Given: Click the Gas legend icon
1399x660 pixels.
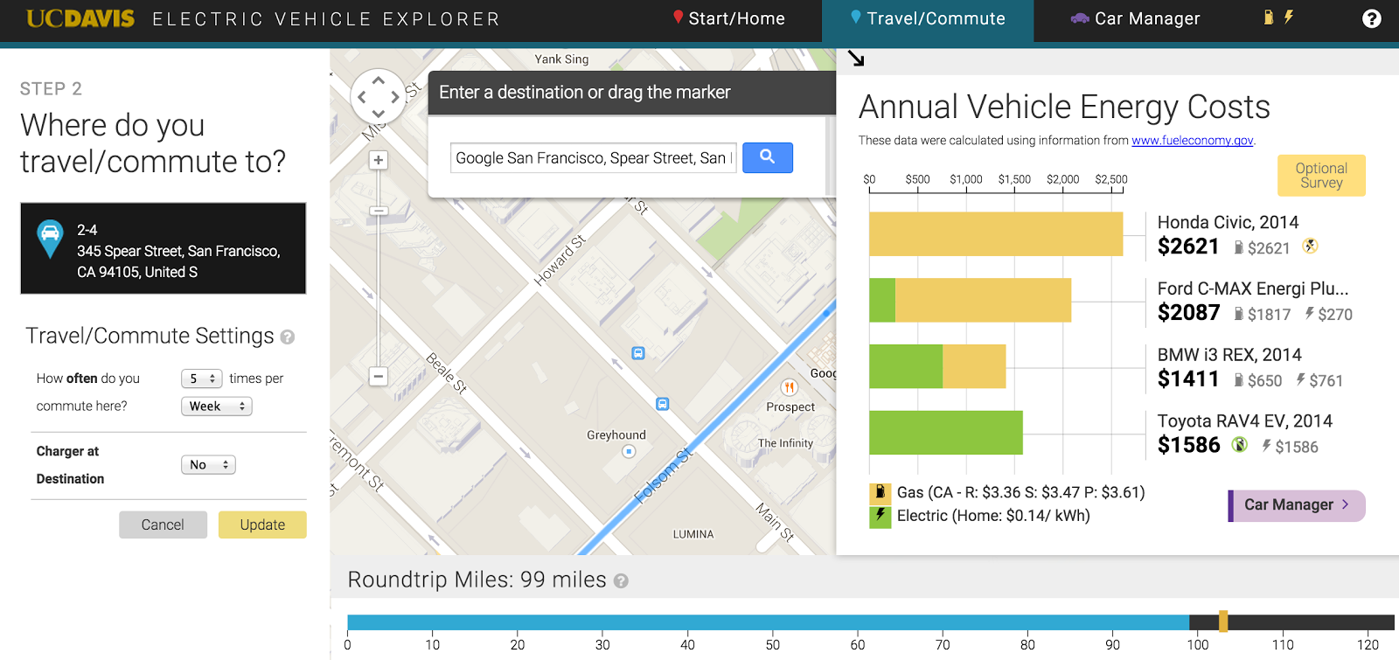Looking at the screenshot, I should pos(880,493).
